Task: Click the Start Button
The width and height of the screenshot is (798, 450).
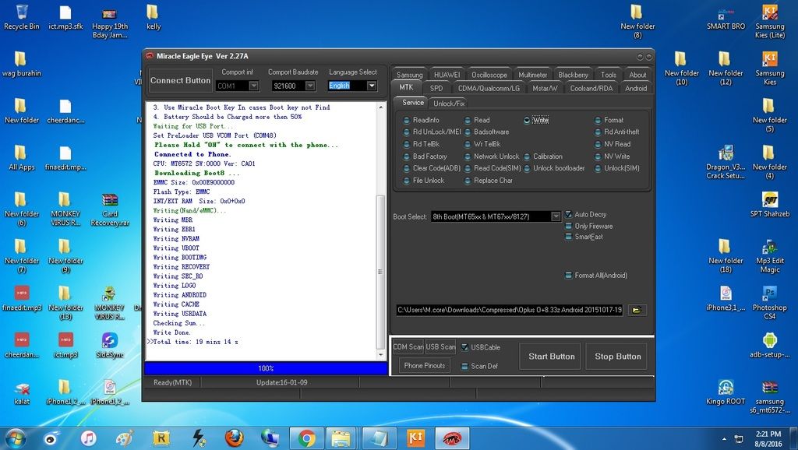Action: click(x=551, y=357)
